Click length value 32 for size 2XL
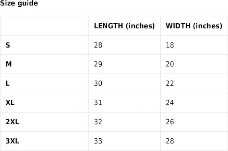This screenshot has width=228, height=151. coord(98,122)
